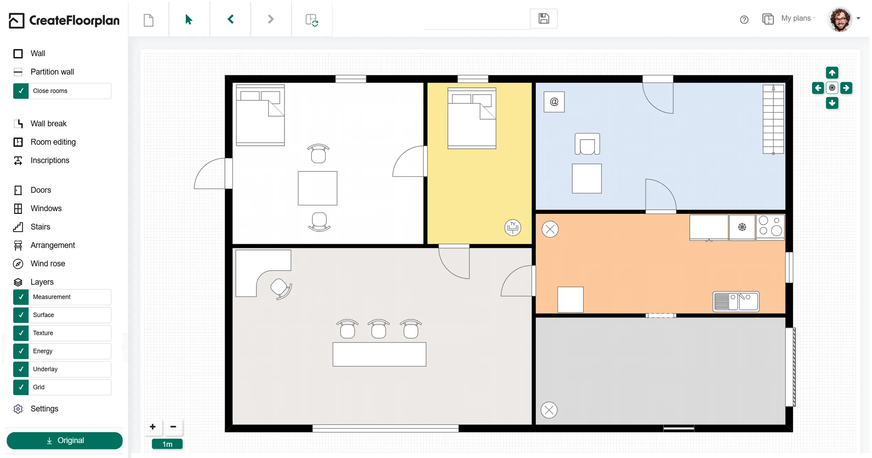Screen dimensions: 872x458
Task: Re-center the view with the target icon
Action: point(832,88)
